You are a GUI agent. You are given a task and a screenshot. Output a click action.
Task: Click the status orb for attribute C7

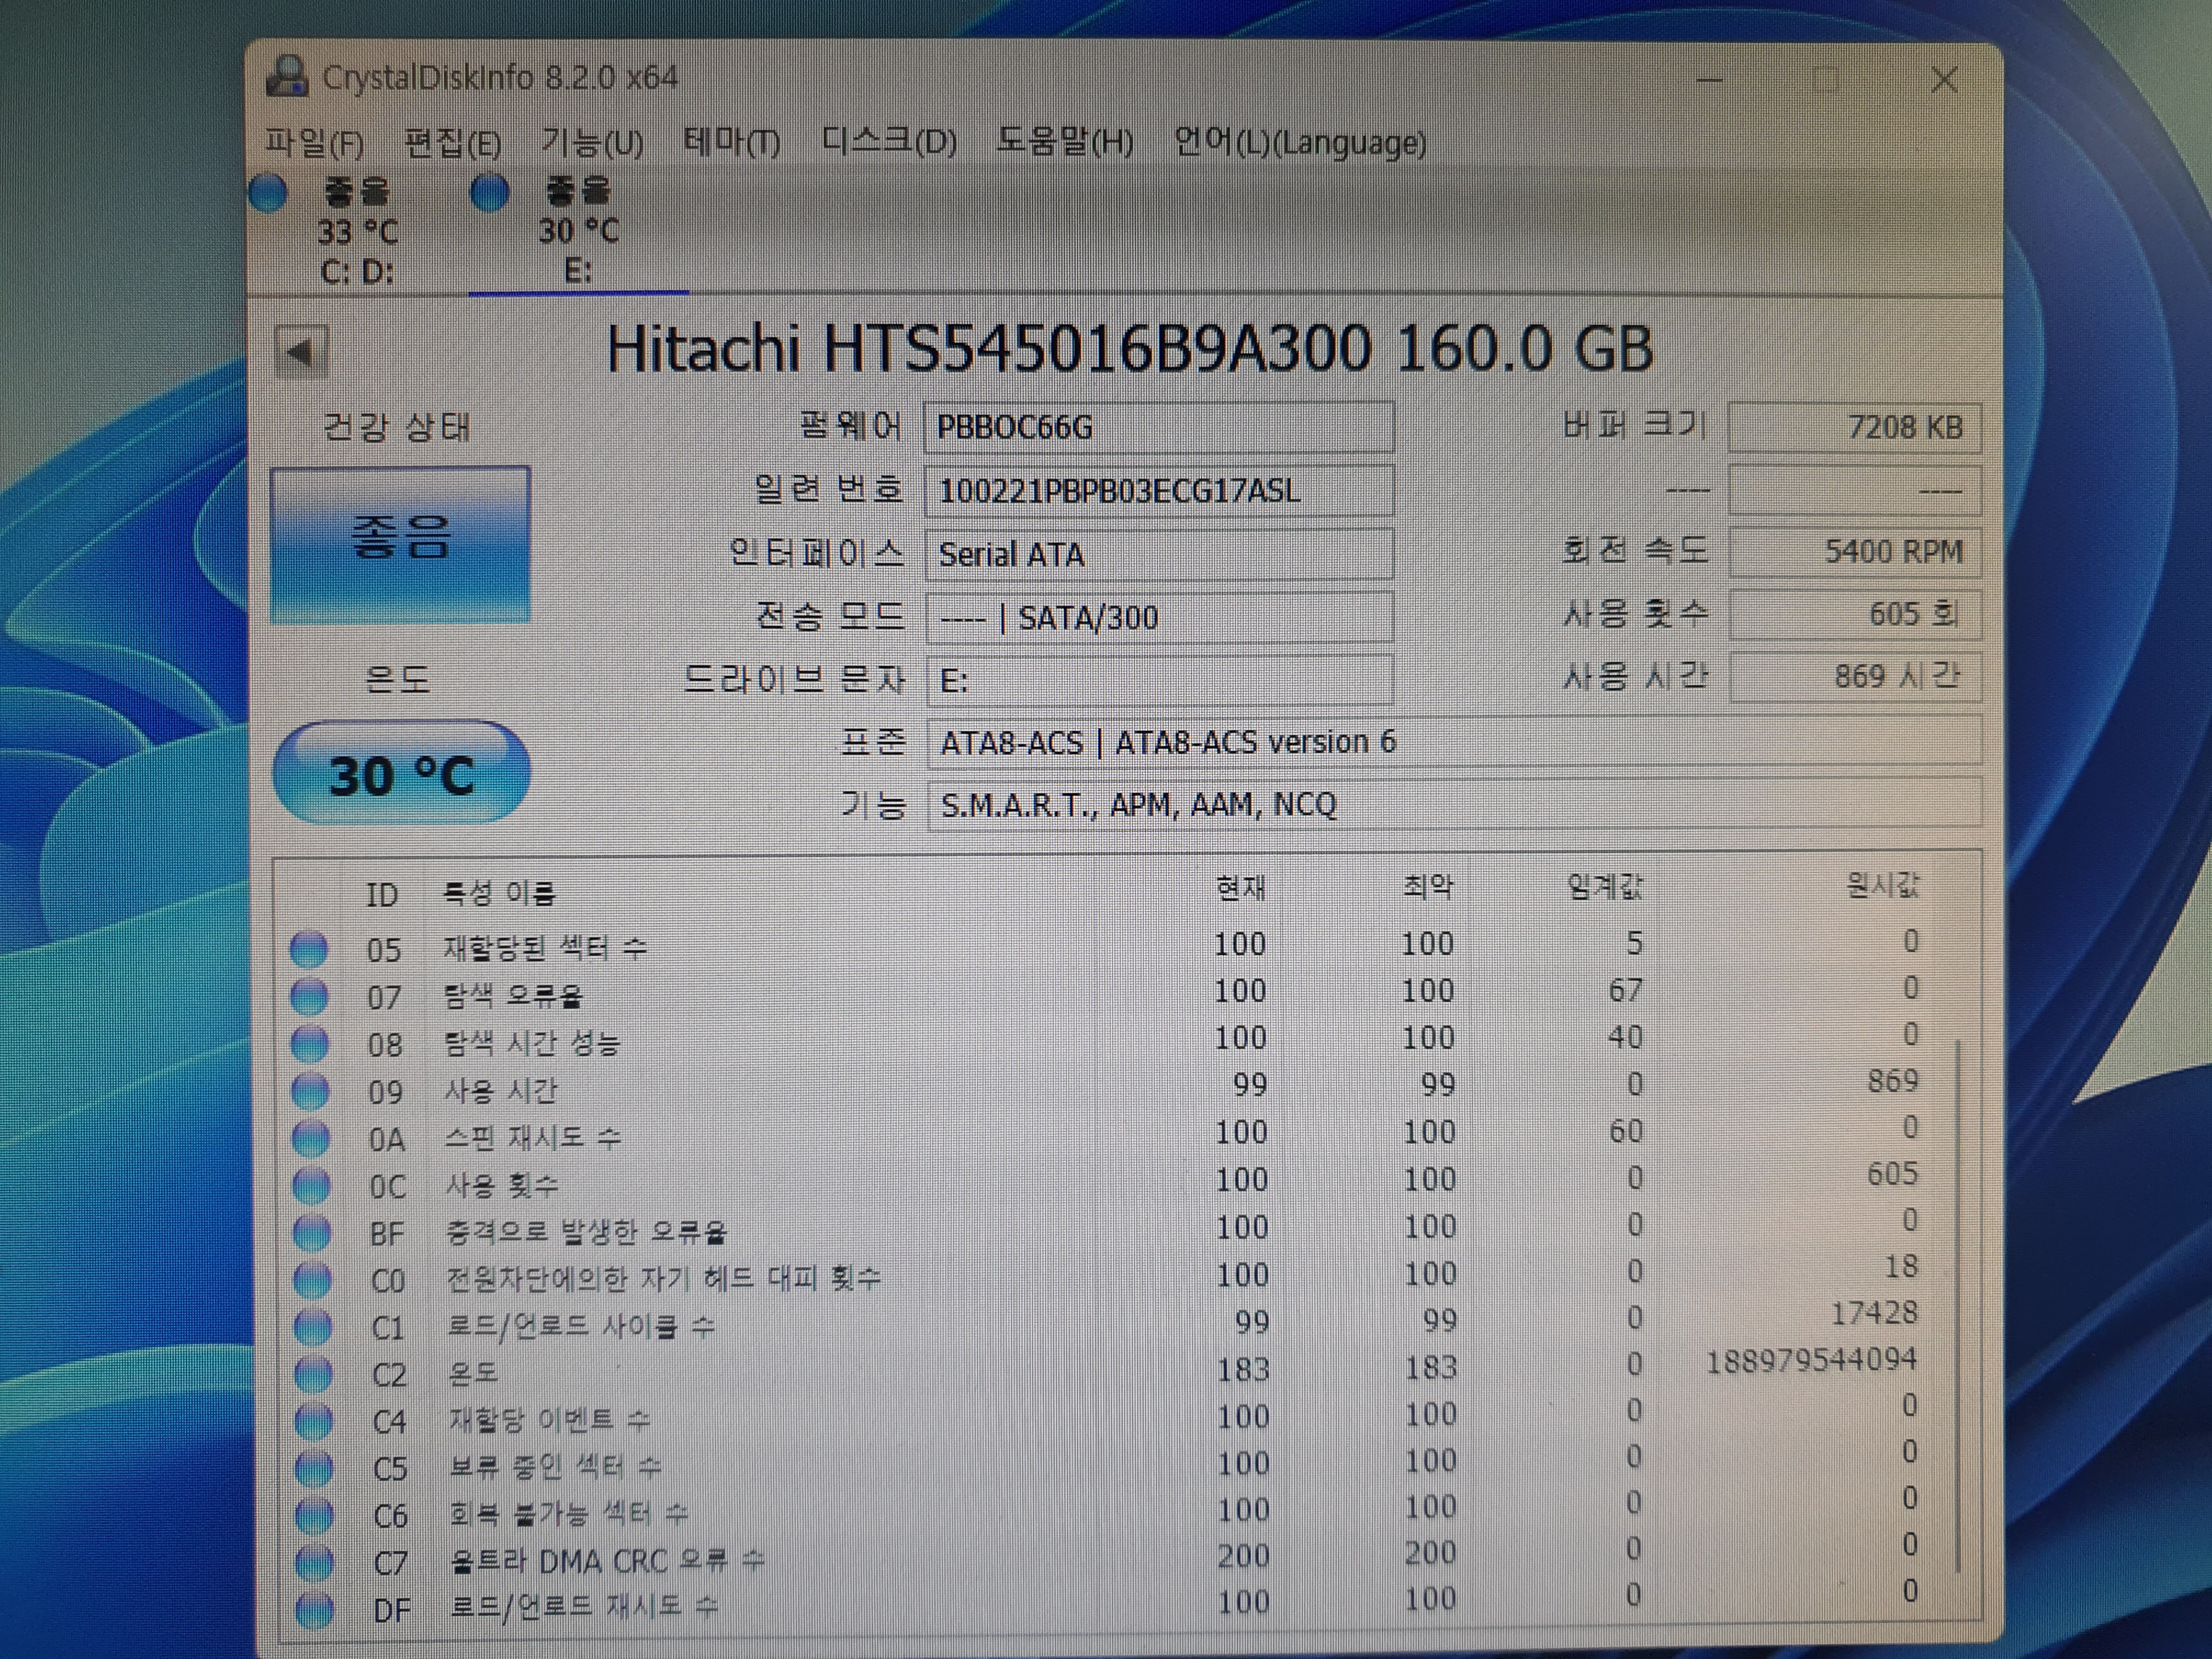click(x=315, y=1562)
